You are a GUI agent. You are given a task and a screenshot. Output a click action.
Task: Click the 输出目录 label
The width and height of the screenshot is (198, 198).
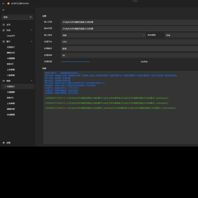tap(48, 28)
